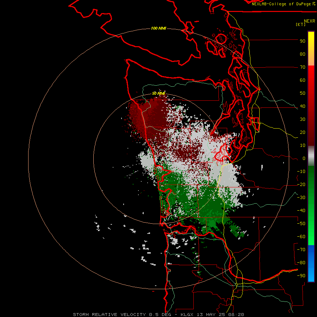Click the 100 NMI range ring label
The height and width of the screenshot is (317, 317).
pos(158,28)
